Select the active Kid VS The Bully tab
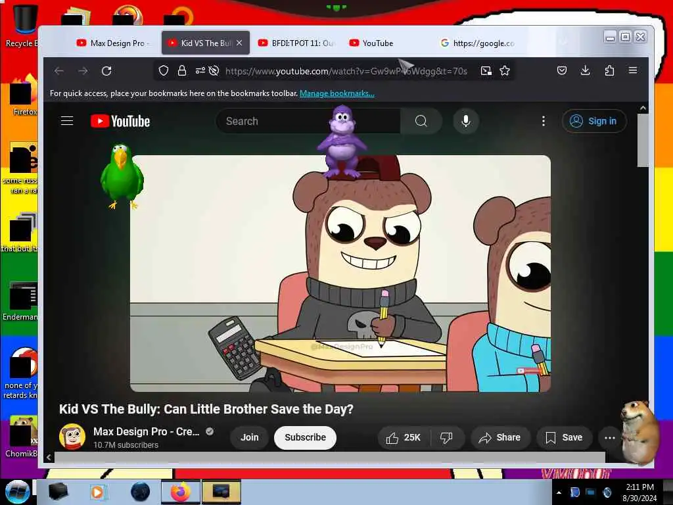The height and width of the screenshot is (505, 673). [200, 43]
